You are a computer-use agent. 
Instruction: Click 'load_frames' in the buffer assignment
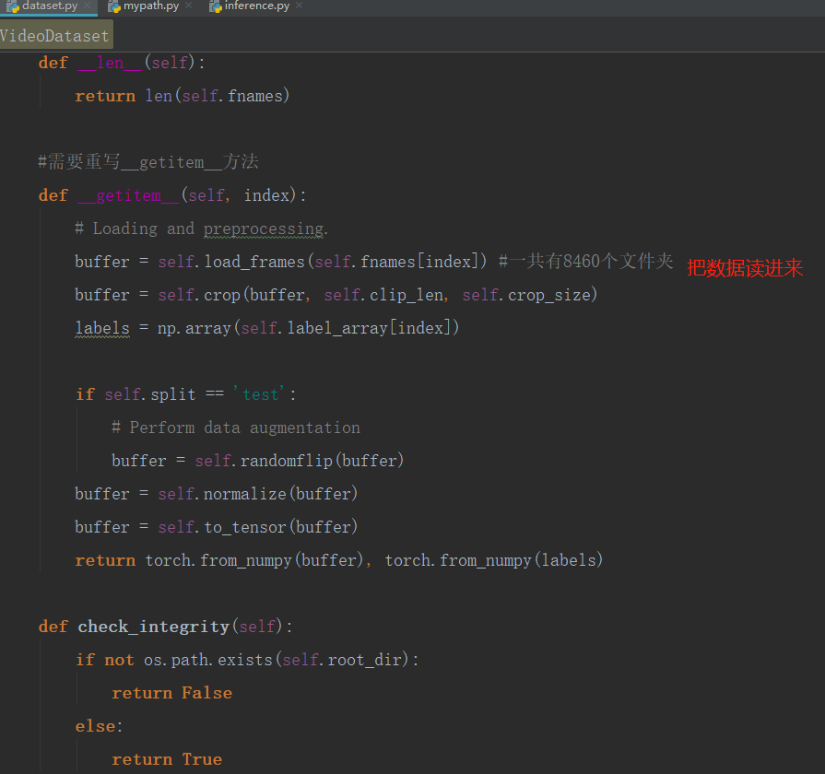click(x=254, y=262)
